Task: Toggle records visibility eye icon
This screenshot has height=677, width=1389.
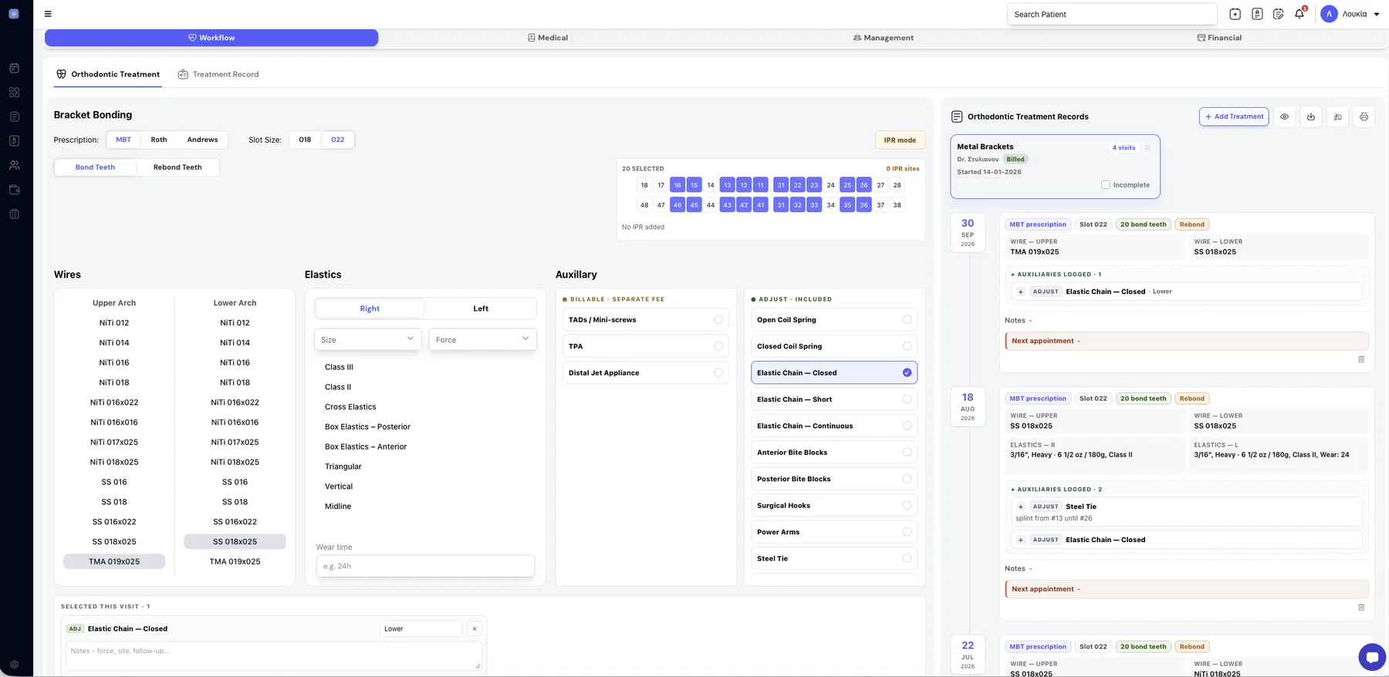Action: (1284, 117)
